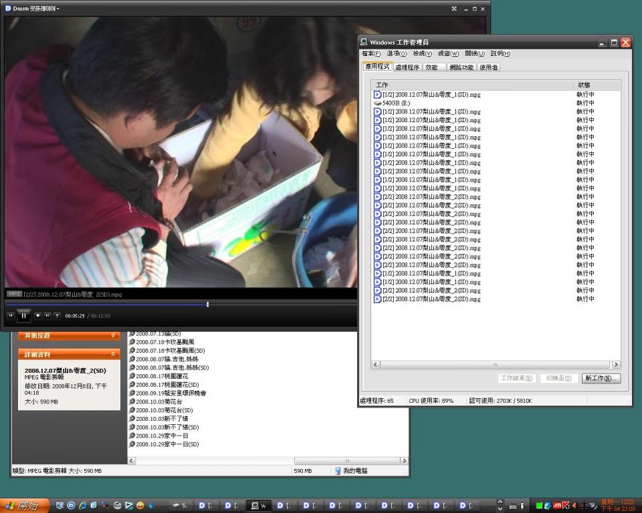The width and height of the screenshot is (642, 513).
Task: Switch to 處理程序 tab in Task Manager
Action: pyautogui.click(x=407, y=67)
